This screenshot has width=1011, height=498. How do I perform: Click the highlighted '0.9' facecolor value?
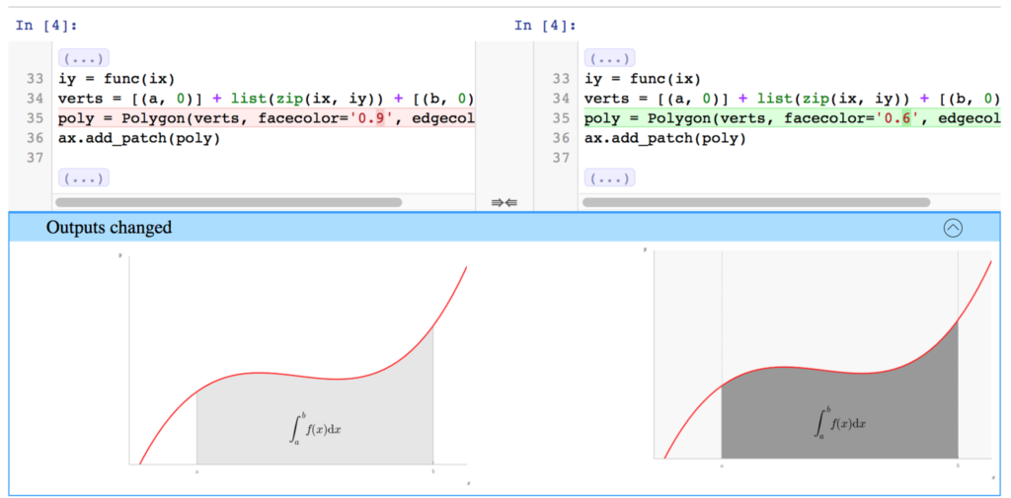370,118
